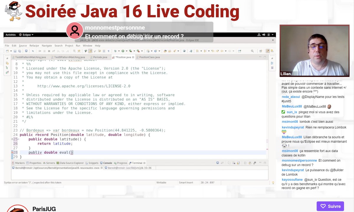The width and height of the screenshot is (354, 212).
Task: Maximize the bottom panel view
Action: point(265,163)
